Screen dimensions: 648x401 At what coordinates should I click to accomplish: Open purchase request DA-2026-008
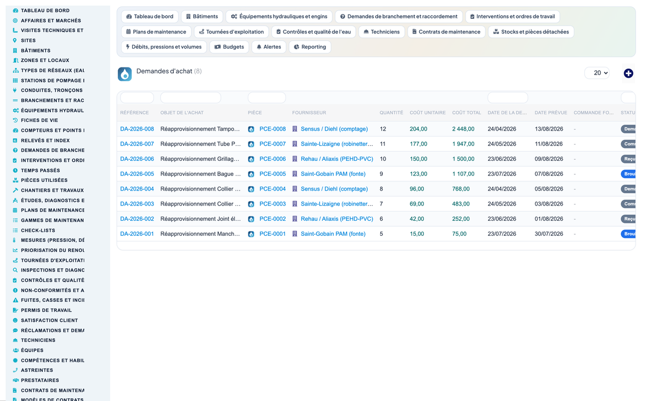click(137, 129)
